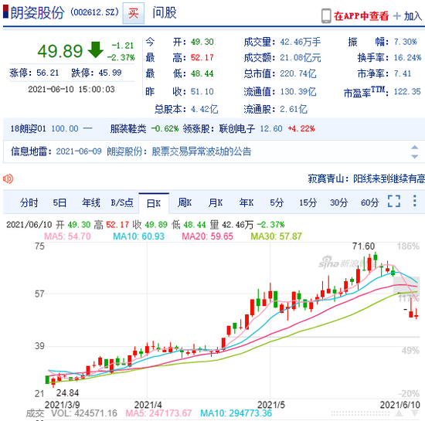The width and height of the screenshot is (425, 421).
Task: Click the red 买 buy button
Action: click(133, 13)
